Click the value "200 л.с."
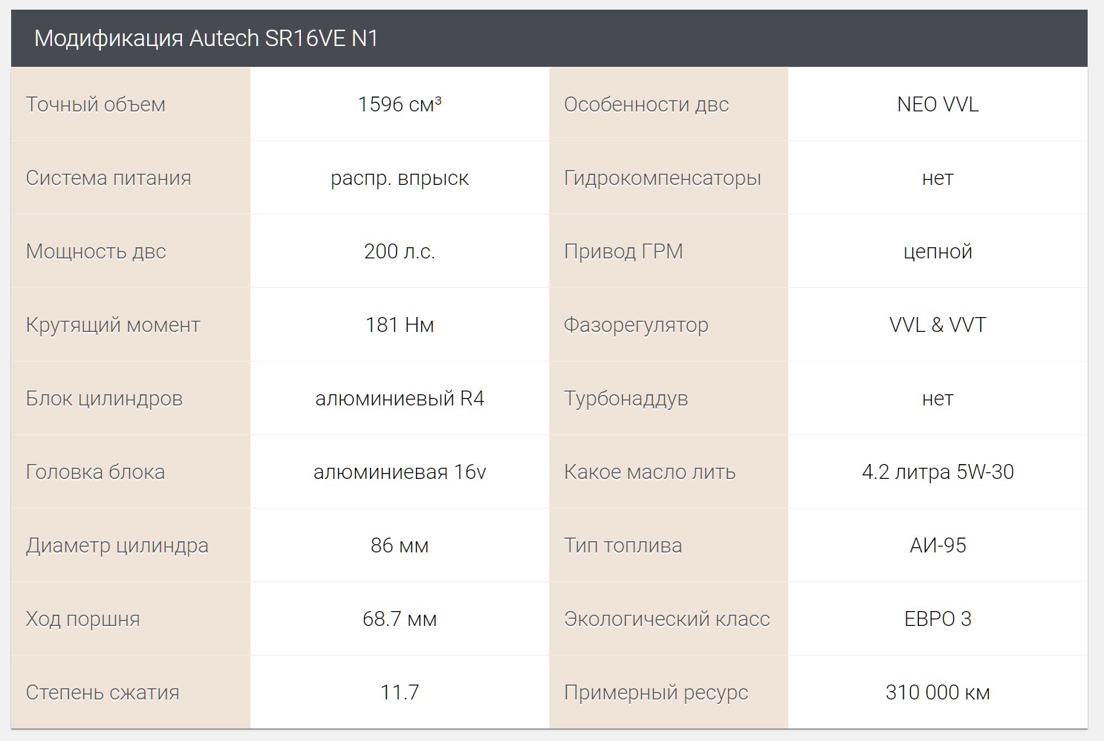Image resolution: width=1104 pixels, height=741 pixels. (x=400, y=251)
